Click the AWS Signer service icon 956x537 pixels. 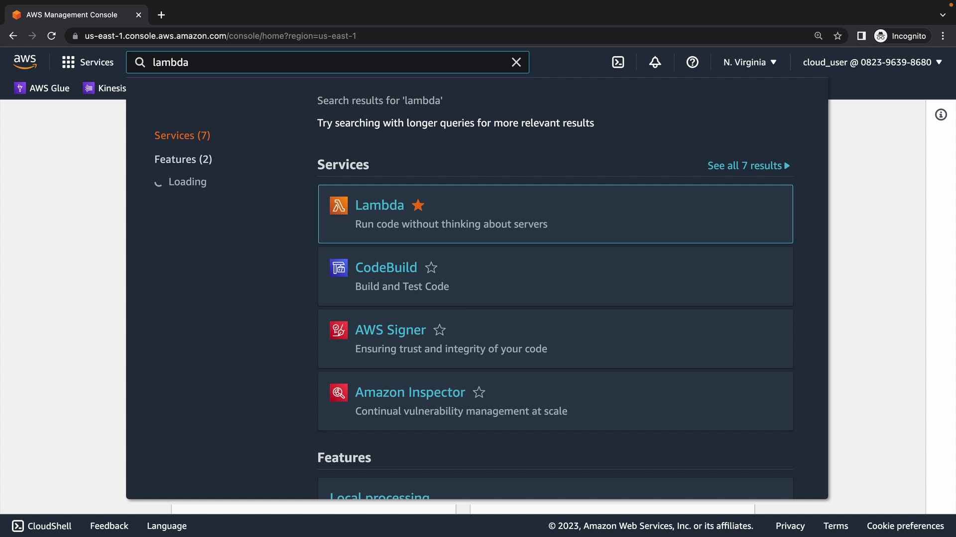339,330
